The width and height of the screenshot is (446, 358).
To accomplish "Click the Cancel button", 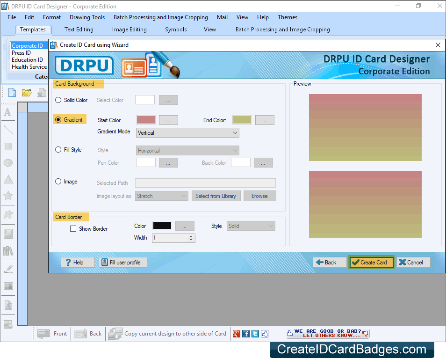I will pyautogui.click(x=413, y=263).
